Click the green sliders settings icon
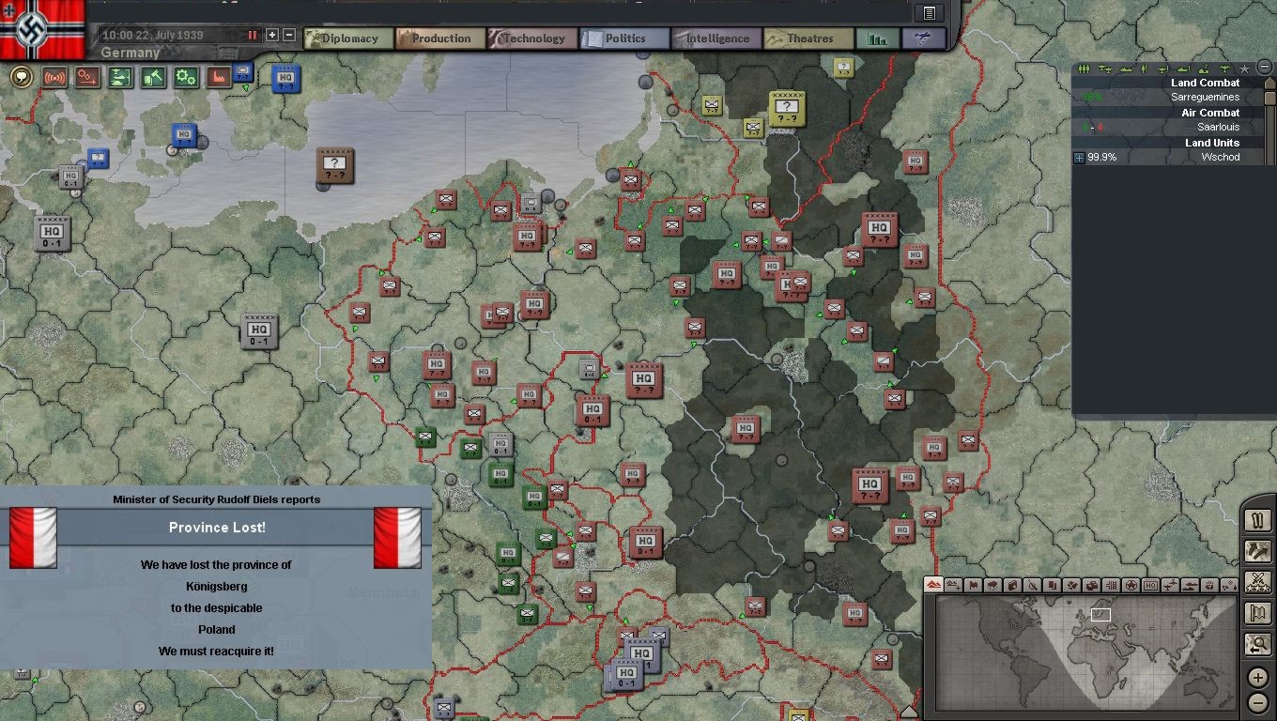Image resolution: width=1277 pixels, height=721 pixels. (120, 77)
